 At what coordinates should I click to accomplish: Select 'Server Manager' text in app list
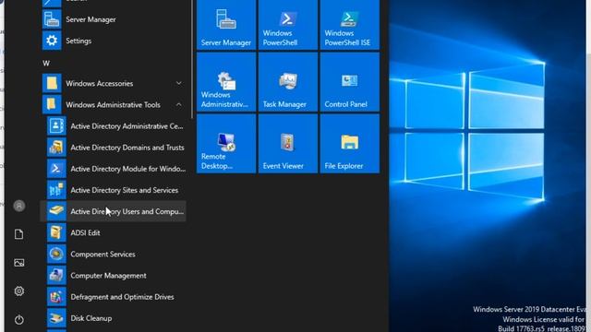click(90, 19)
